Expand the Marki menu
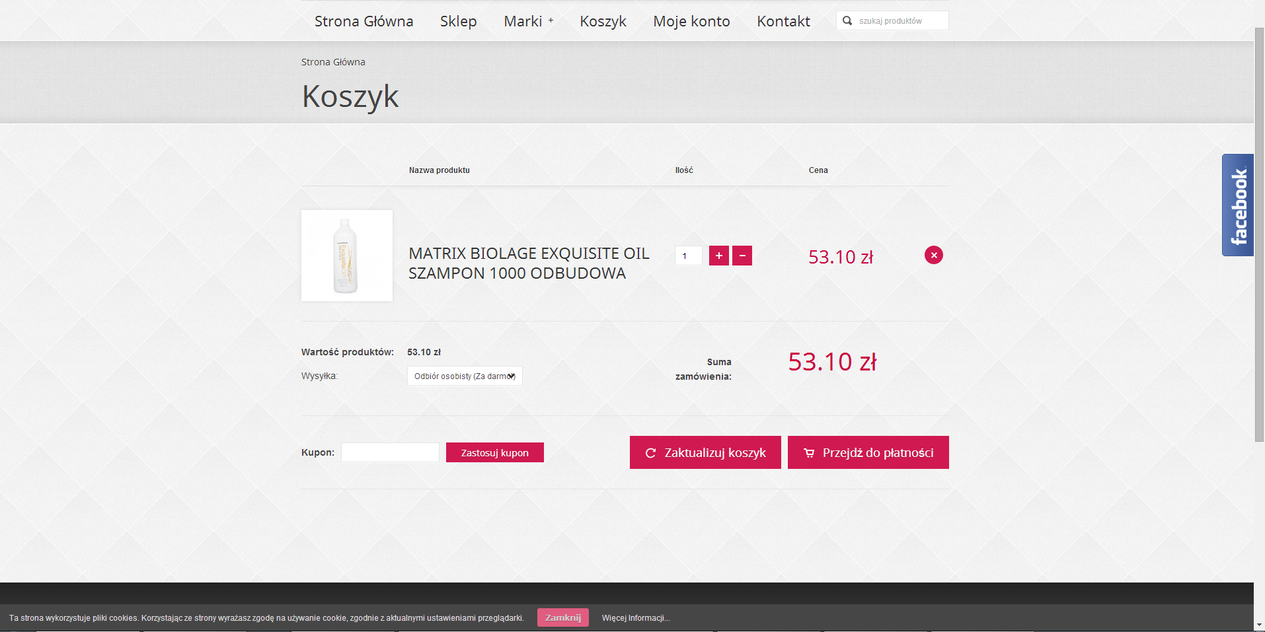 [528, 21]
